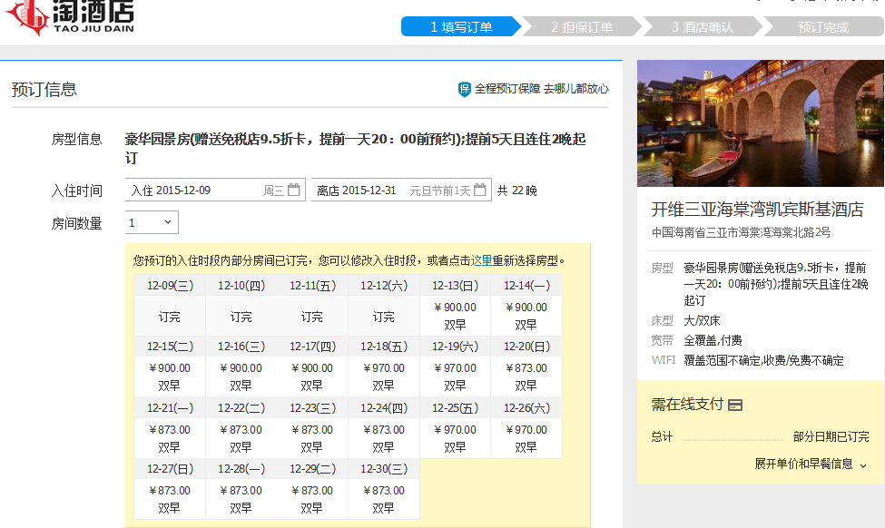
Task: Open the check-out date calendar icon
Action: coord(480,191)
